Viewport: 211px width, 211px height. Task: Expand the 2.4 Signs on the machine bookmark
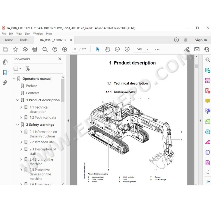click(21, 159)
